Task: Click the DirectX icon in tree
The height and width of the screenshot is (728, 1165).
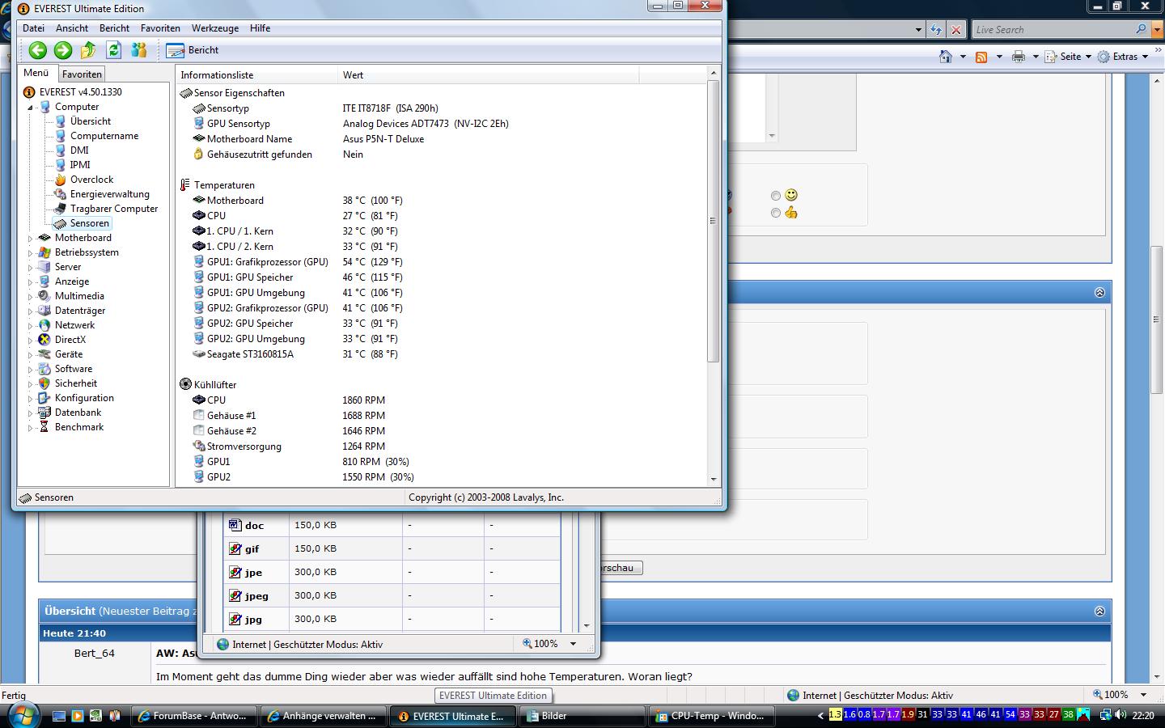Action: [44, 340]
